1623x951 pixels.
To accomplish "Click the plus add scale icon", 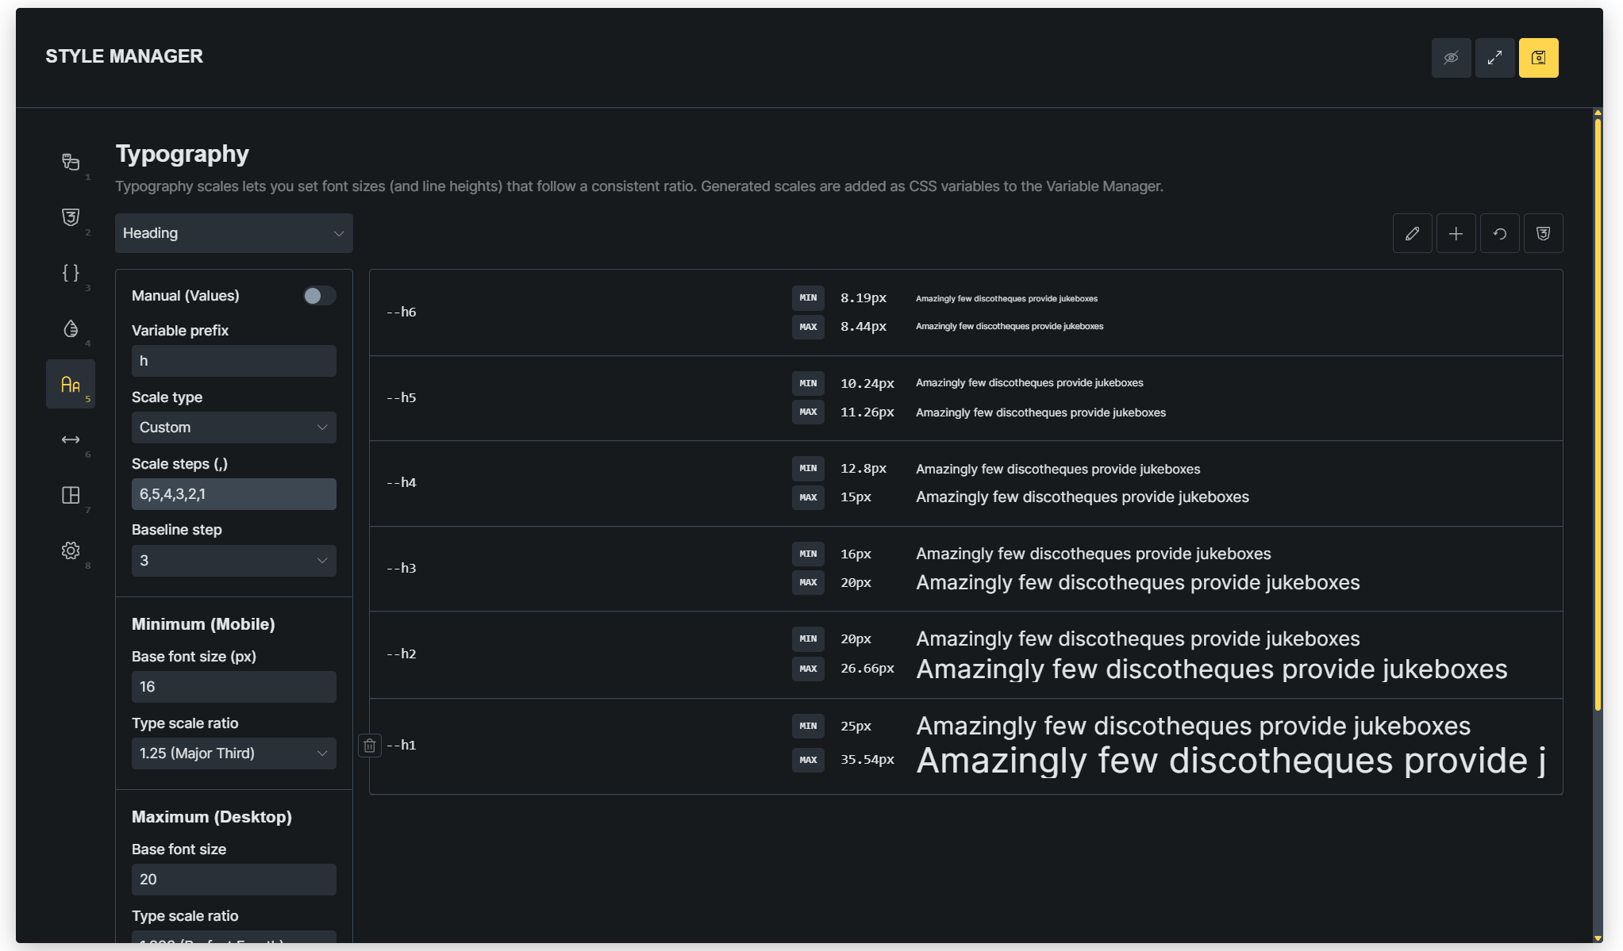I will coord(1456,233).
